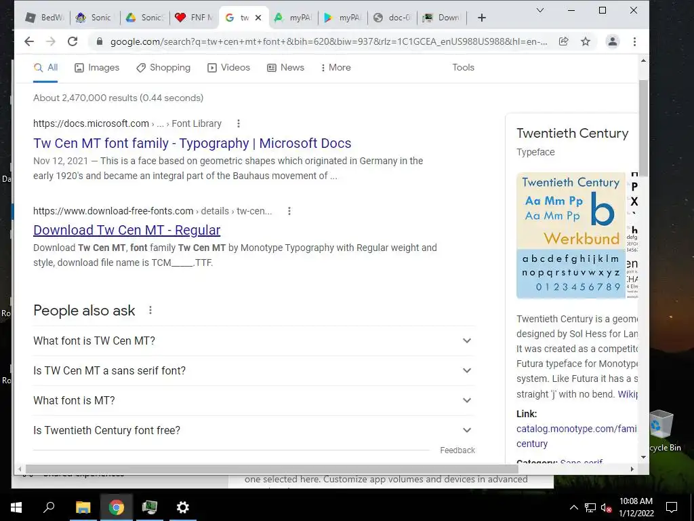Show hidden system tray icons
Viewport: 694px width, 521px height.
click(573, 507)
